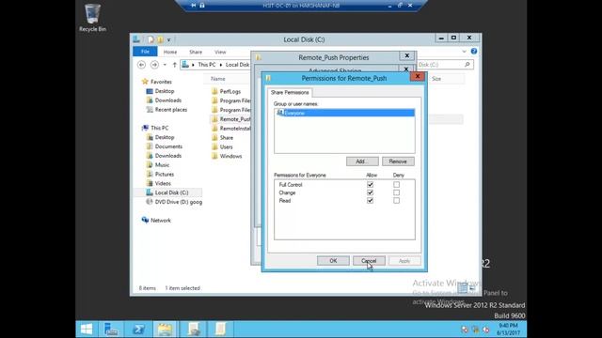Viewport: 602px width, 338px height.
Task: Select the Windows folder
Action: tap(230, 156)
